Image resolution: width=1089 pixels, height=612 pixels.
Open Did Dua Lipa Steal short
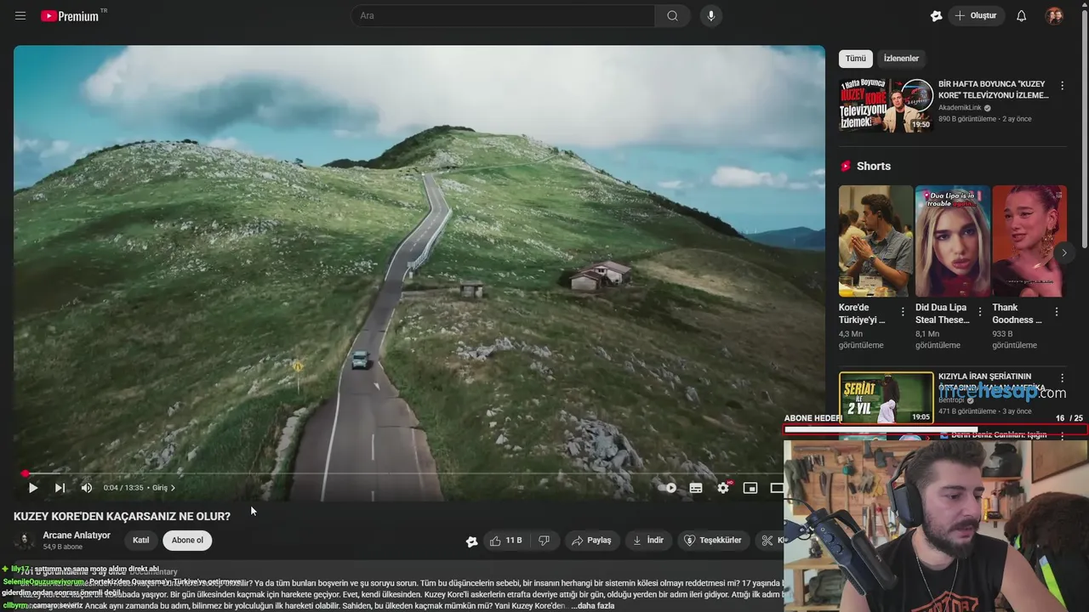[952, 241]
